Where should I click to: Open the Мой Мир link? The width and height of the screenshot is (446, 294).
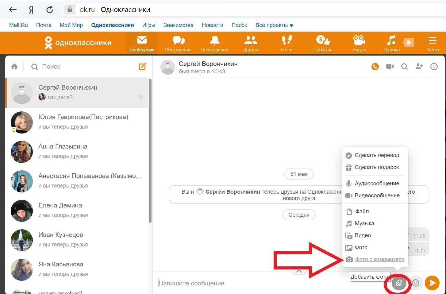(71, 25)
